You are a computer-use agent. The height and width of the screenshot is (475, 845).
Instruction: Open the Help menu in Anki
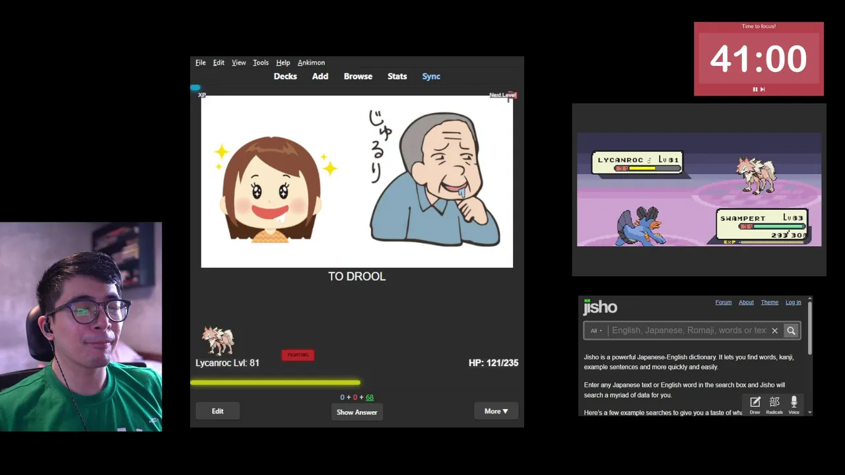tap(283, 63)
